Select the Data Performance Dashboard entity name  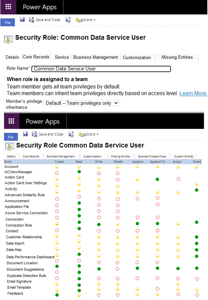[30, 257]
